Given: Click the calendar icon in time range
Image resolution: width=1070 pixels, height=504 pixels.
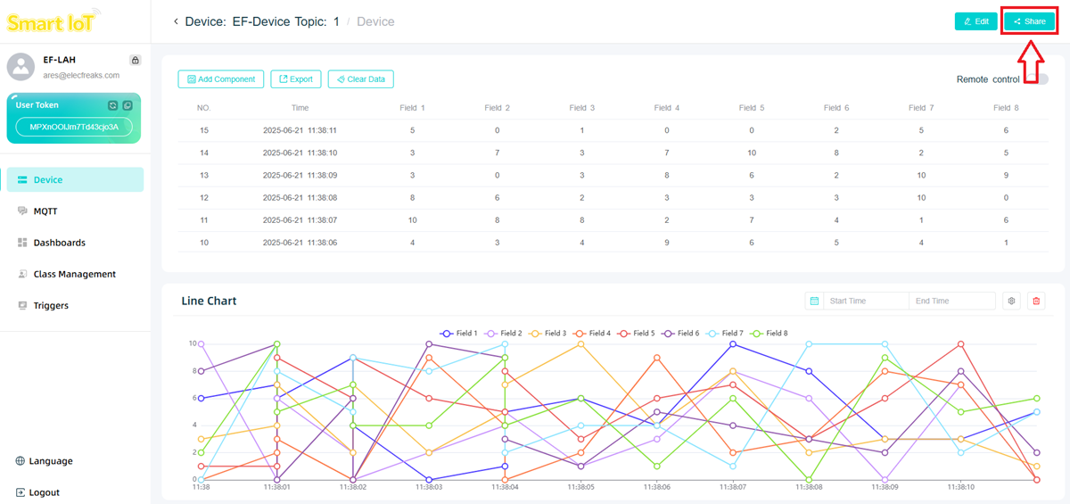Looking at the screenshot, I should (x=814, y=302).
